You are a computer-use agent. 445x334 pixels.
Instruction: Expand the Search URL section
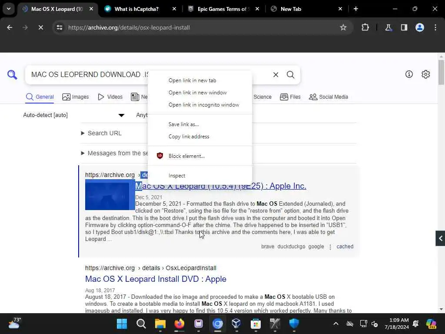(101, 133)
